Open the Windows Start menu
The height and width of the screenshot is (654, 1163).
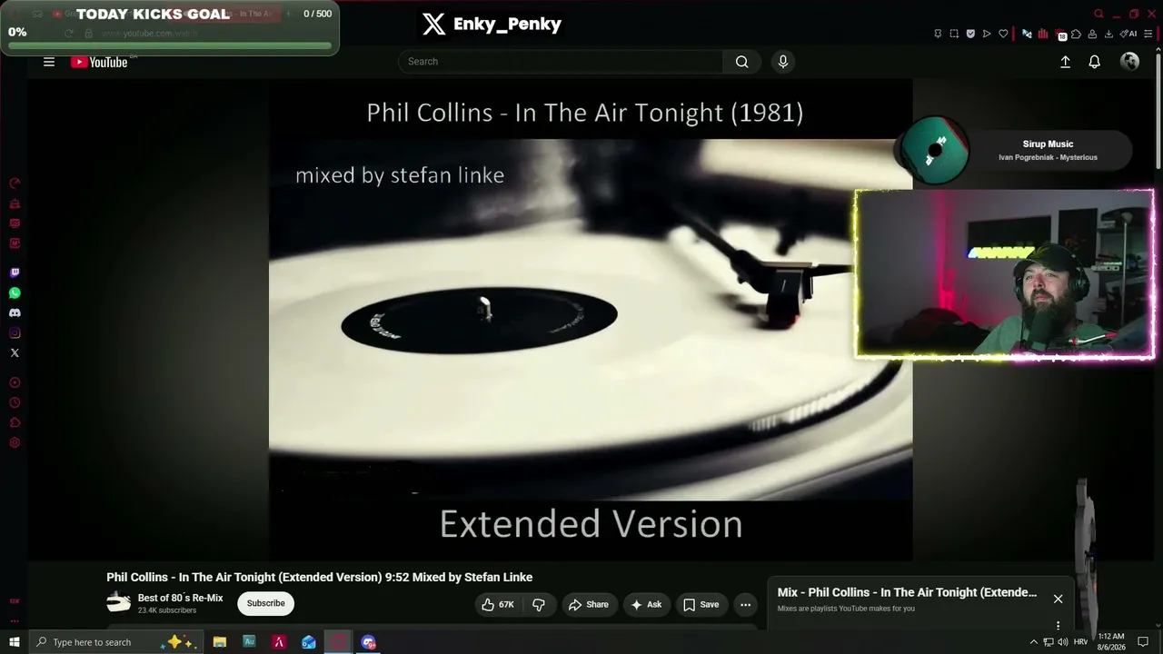click(x=15, y=642)
